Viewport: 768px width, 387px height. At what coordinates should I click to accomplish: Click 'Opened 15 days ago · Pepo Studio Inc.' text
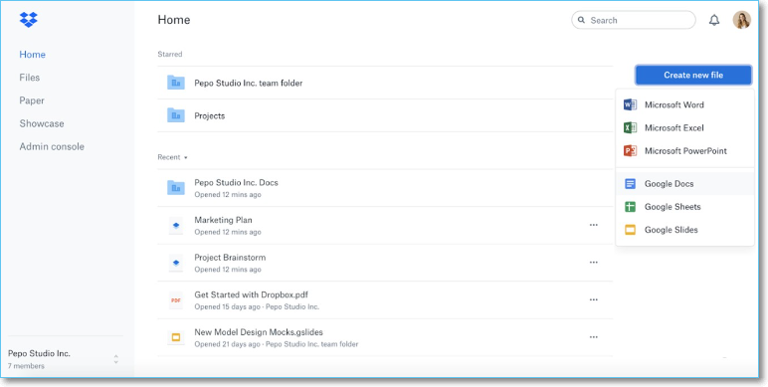click(x=257, y=306)
